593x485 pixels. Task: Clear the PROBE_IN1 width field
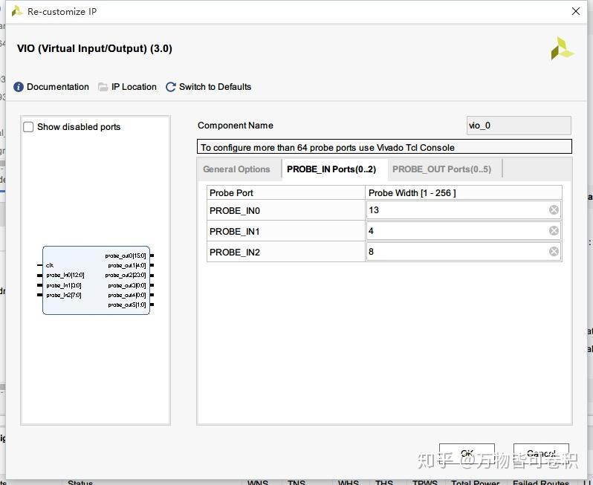click(x=554, y=230)
